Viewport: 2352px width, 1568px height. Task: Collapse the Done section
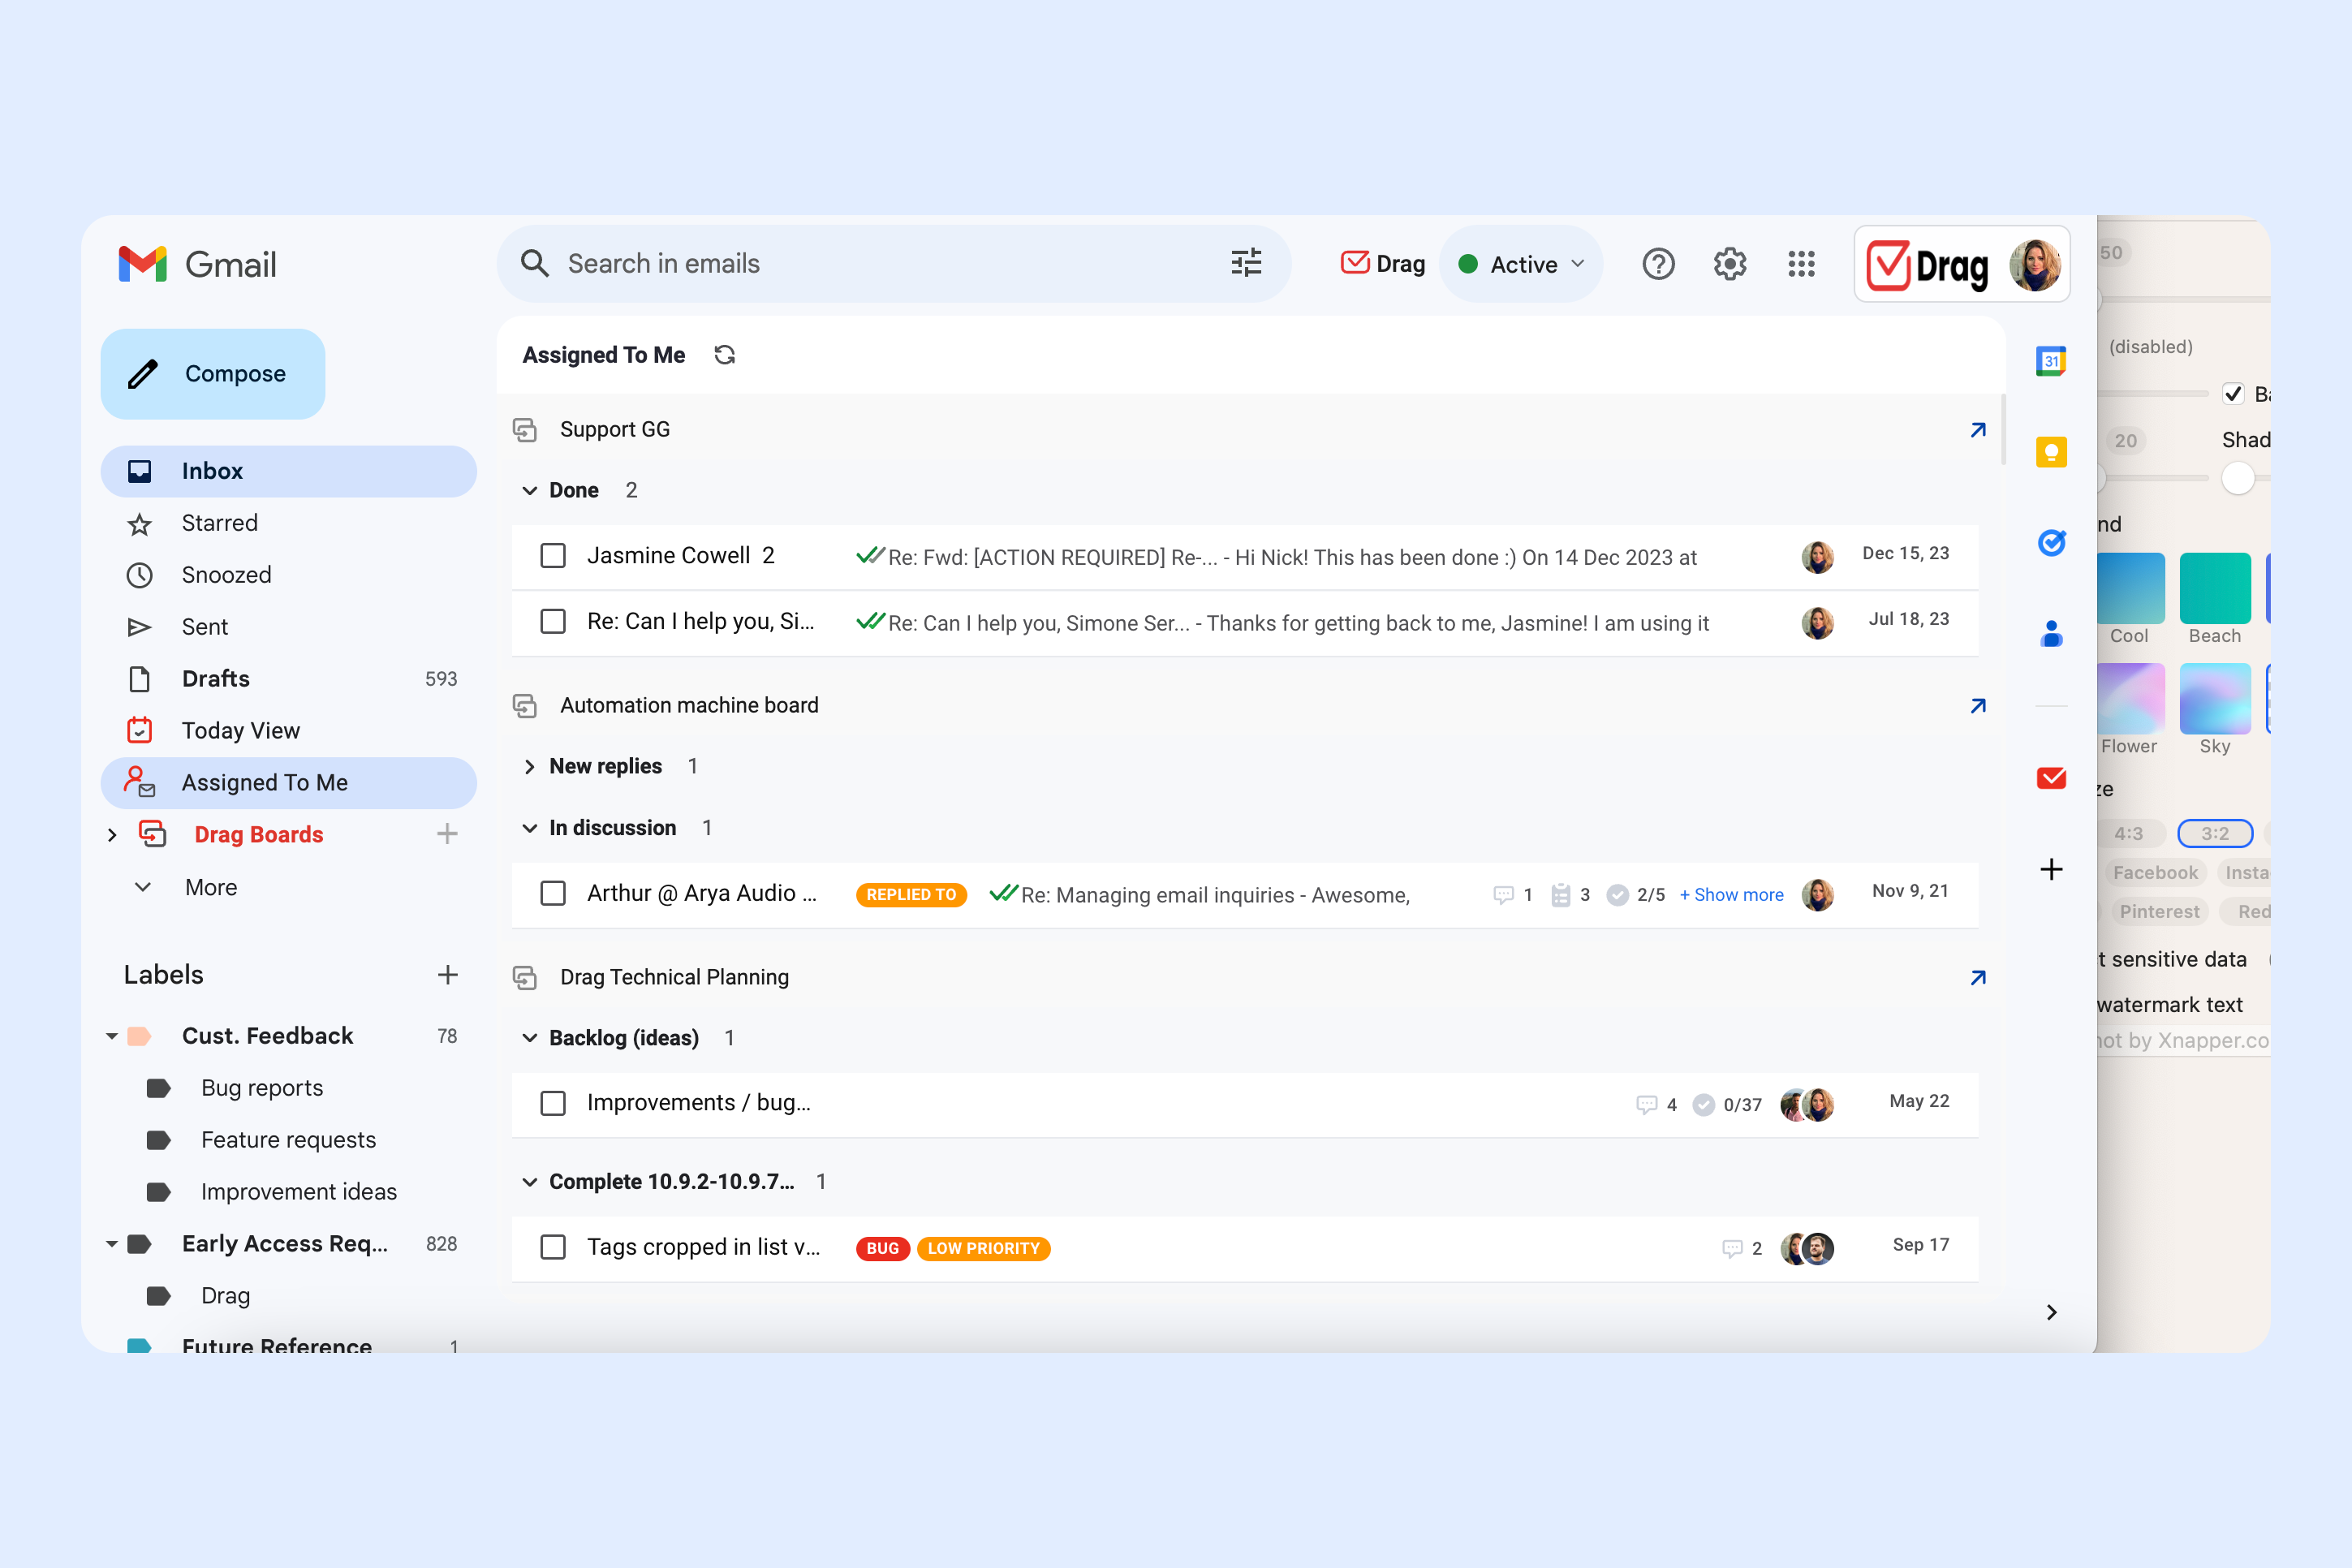[x=530, y=491]
